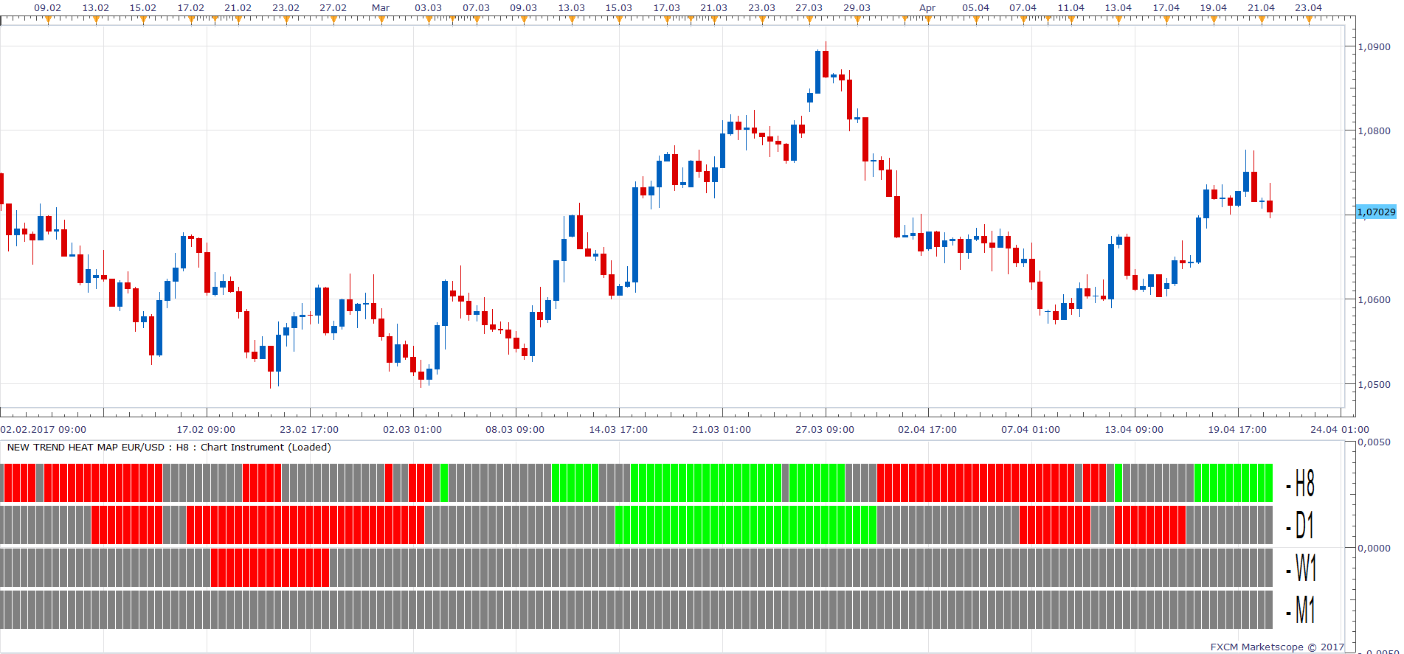Click the orange marker under 17.03 date
This screenshot has height=654, width=1404.
click(667, 20)
